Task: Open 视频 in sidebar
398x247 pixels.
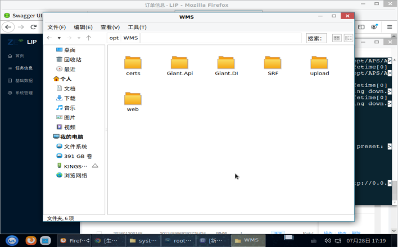Action: (x=66, y=127)
